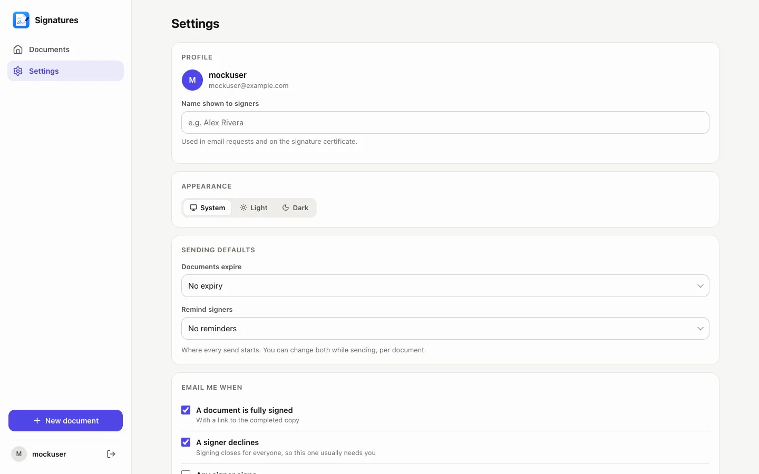759x474 pixels.
Task: Select Settings in the sidebar menu
Action: (x=65, y=71)
